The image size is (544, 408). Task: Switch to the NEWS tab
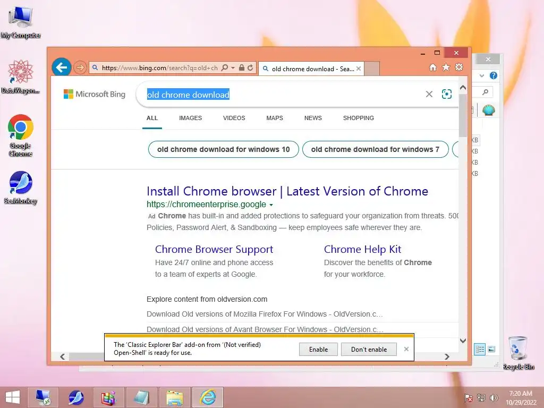(313, 118)
